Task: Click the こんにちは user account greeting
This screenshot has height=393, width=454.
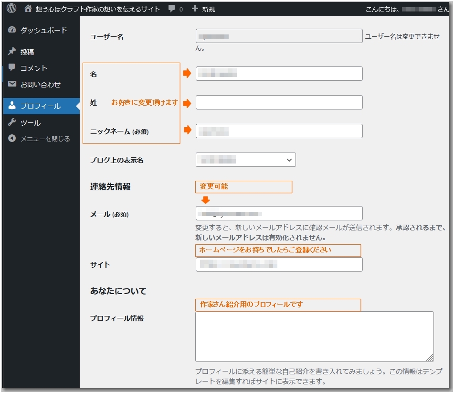Action: pyautogui.click(x=406, y=9)
